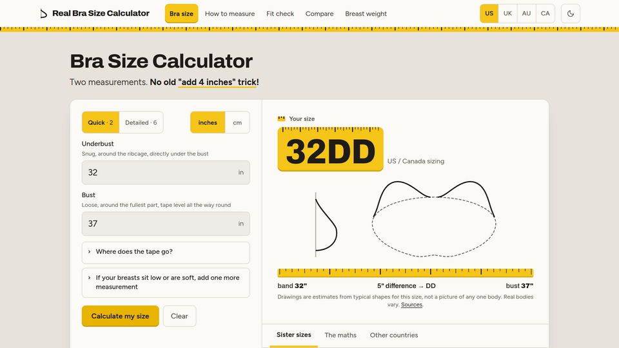Set units to cm
The height and width of the screenshot is (348, 619).
pos(237,122)
